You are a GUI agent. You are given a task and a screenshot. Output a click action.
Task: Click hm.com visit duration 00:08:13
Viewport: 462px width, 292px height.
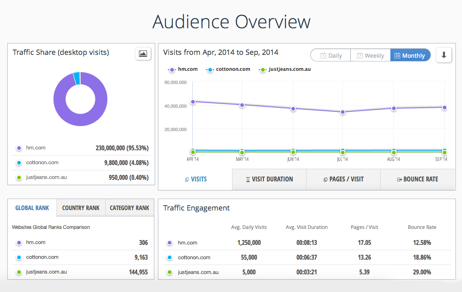[x=307, y=243]
